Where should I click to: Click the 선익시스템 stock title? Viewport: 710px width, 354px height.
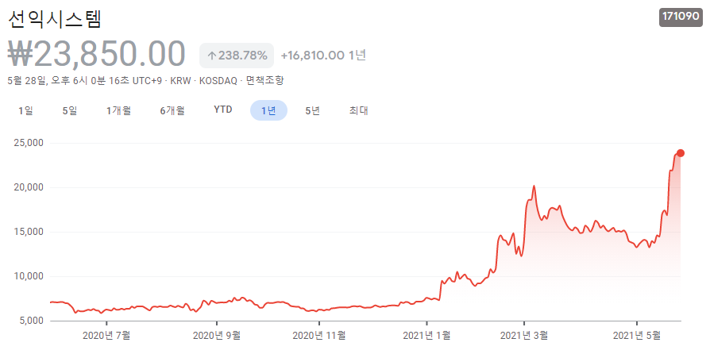pos(54,20)
